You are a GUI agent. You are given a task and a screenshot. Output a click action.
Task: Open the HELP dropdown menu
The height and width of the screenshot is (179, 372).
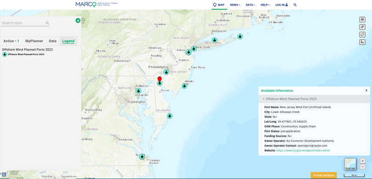265,5
